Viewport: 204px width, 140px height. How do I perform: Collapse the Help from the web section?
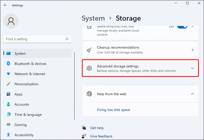tap(193, 94)
